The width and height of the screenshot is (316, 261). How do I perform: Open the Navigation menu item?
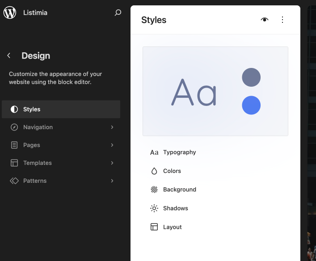click(x=61, y=127)
